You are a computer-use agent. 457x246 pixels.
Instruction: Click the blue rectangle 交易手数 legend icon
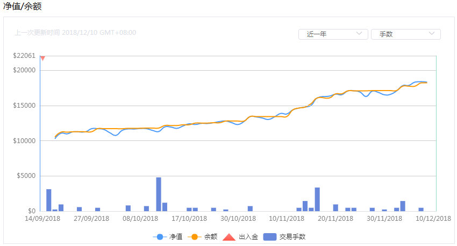click(x=269, y=236)
